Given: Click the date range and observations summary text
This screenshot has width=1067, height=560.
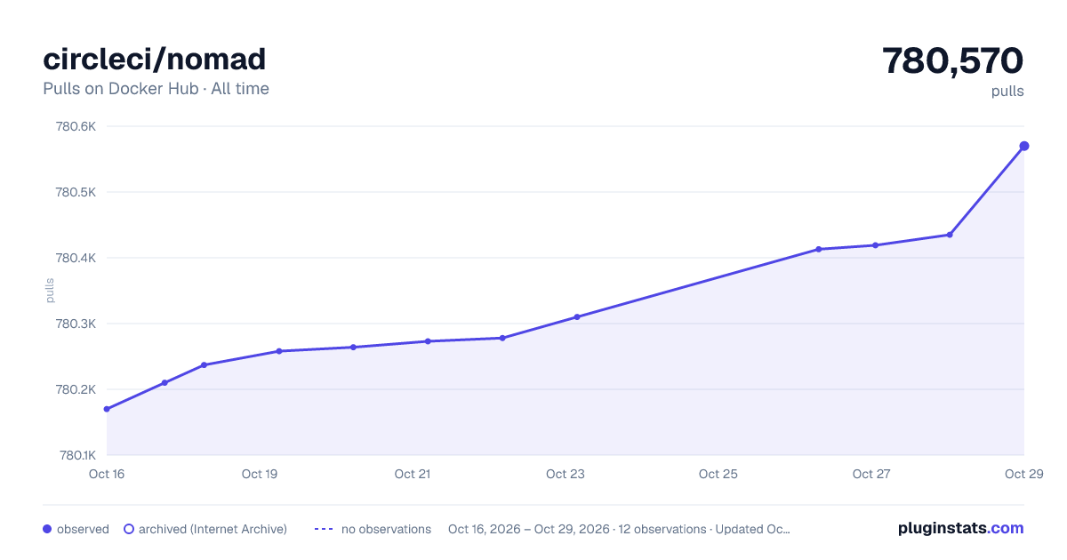Looking at the screenshot, I should click(619, 529).
